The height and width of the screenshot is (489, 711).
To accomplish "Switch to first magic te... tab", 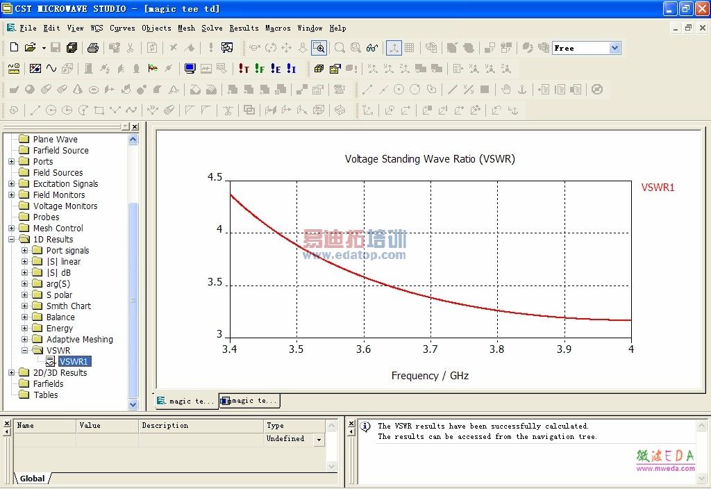I will (x=186, y=401).
